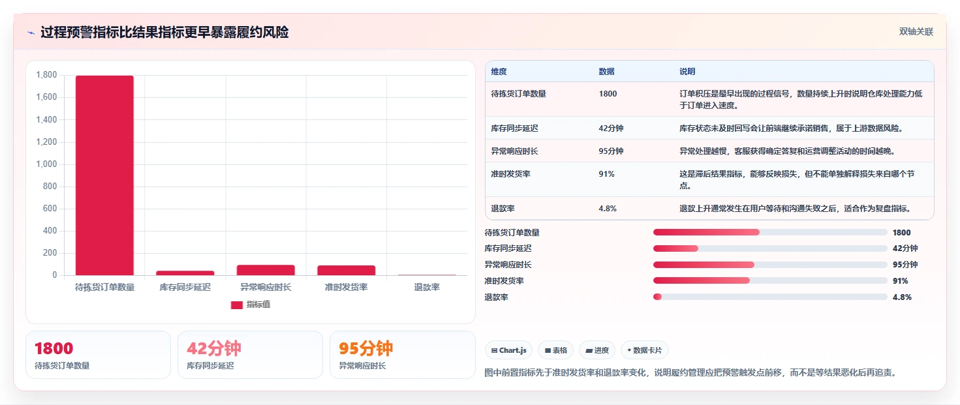Click the 准时发货率 x-axis label
Screen dimensions: 960x405
347,287
